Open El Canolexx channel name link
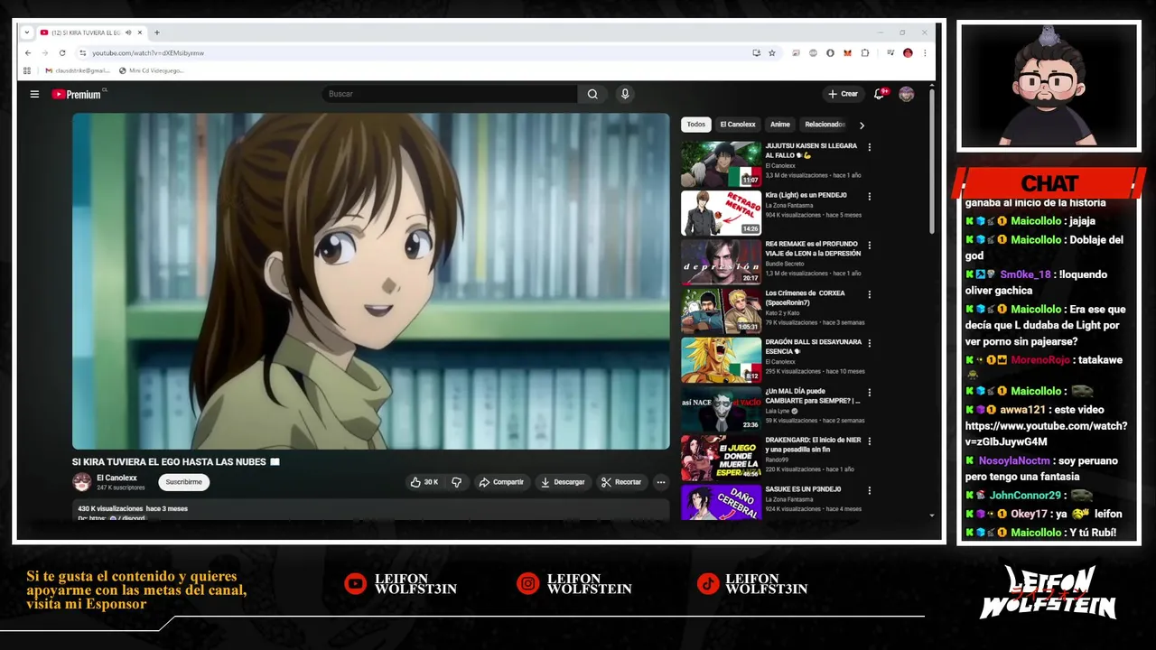 [x=117, y=478]
